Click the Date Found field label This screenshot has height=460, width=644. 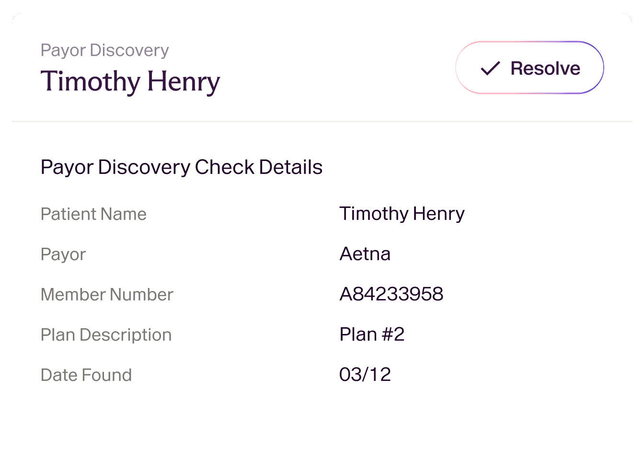click(x=86, y=375)
